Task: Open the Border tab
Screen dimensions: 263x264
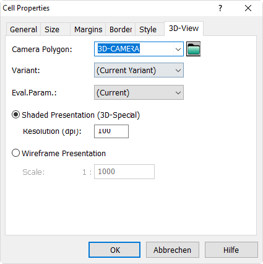Action: click(x=121, y=30)
